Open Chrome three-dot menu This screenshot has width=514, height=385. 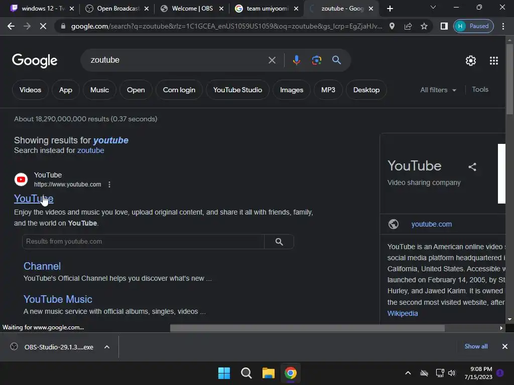(503, 26)
